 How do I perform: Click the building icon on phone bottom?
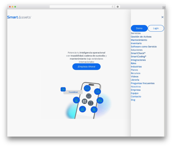(x=94, y=109)
